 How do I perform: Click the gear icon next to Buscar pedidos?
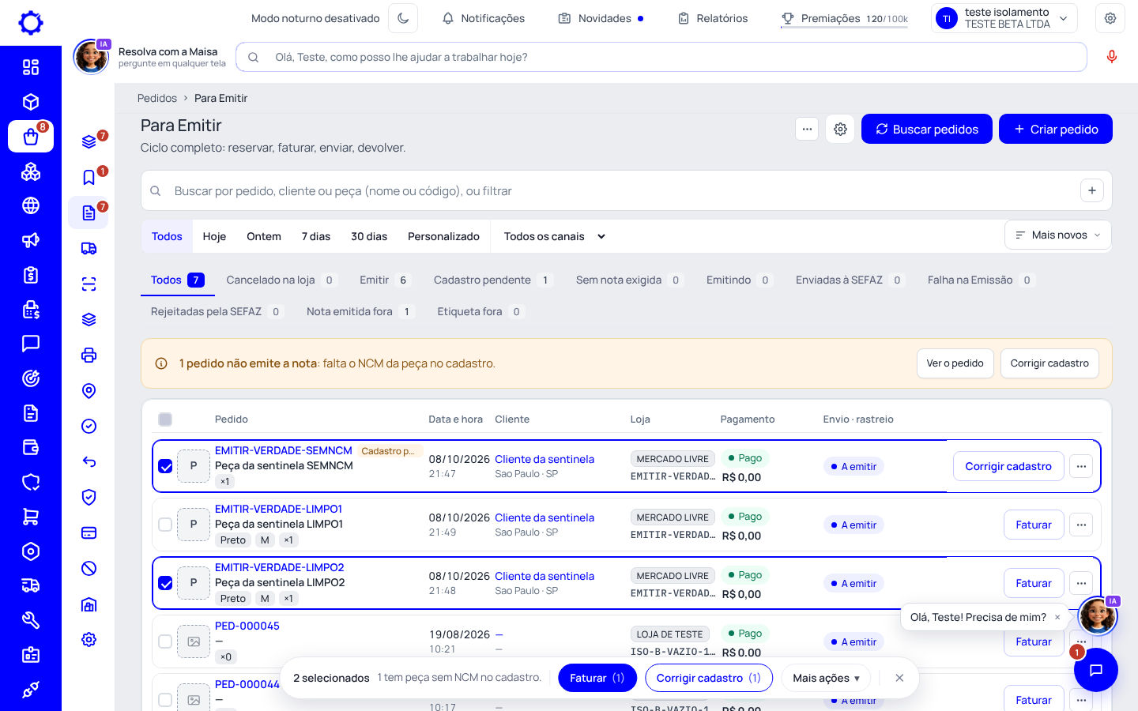[x=840, y=129]
